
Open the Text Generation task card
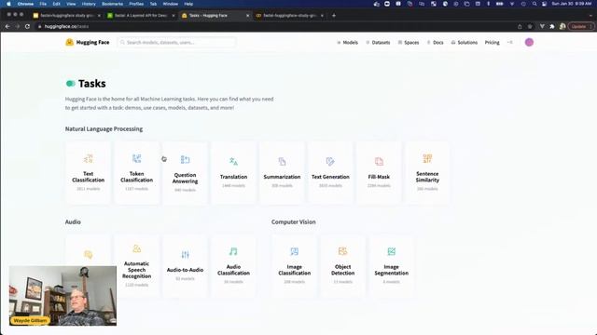pyautogui.click(x=330, y=173)
